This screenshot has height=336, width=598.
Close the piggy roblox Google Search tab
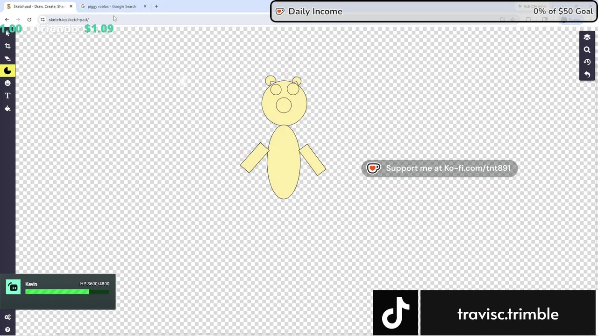(145, 7)
